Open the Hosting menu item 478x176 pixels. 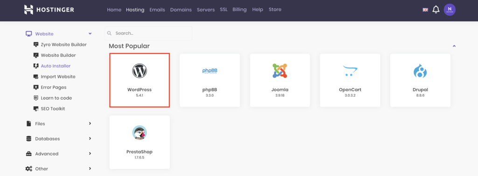[135, 10]
